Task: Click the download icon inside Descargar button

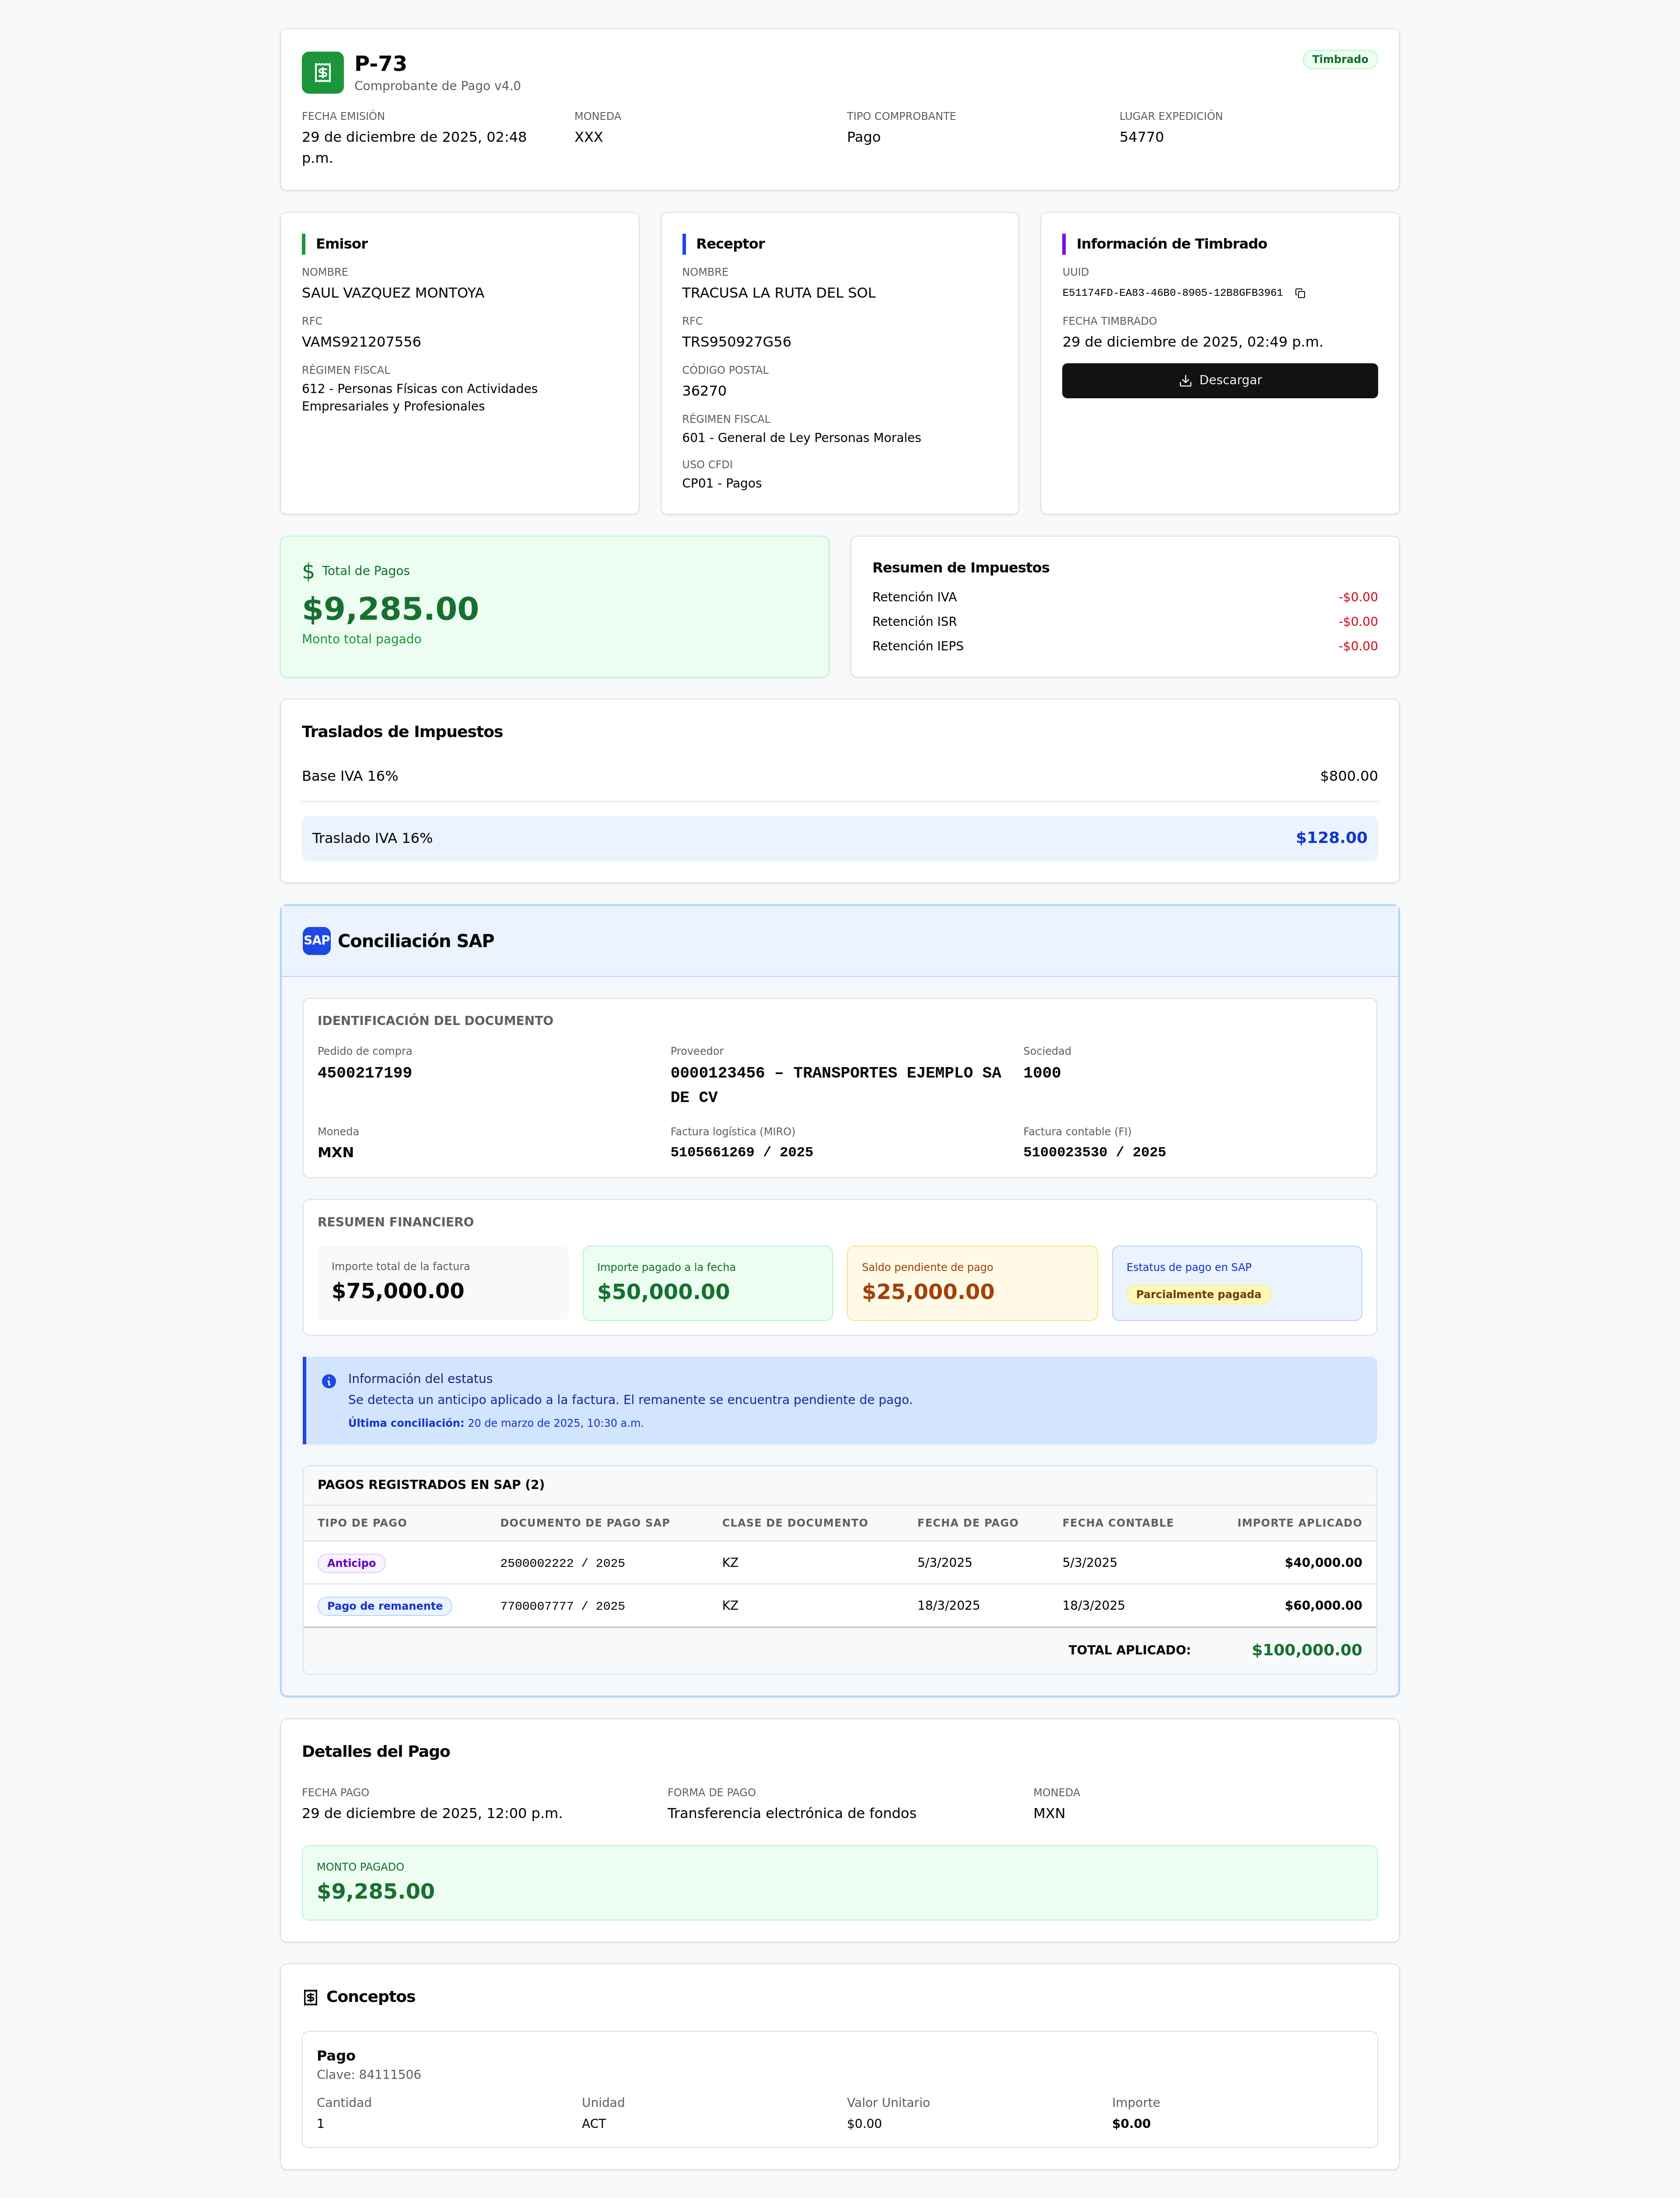Action: [1185, 381]
